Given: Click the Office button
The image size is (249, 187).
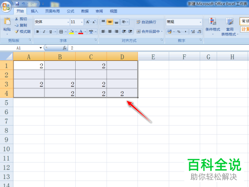Looking at the screenshot, I should coord(6,7).
